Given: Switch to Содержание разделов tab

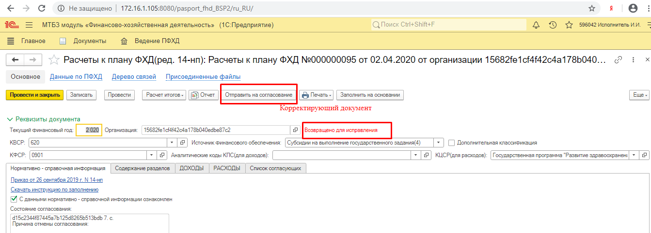Looking at the screenshot, I should 143,168.
